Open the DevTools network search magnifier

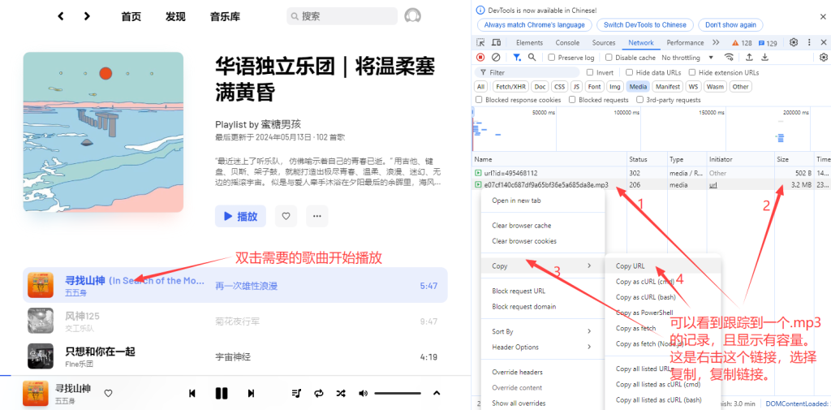tap(532, 58)
